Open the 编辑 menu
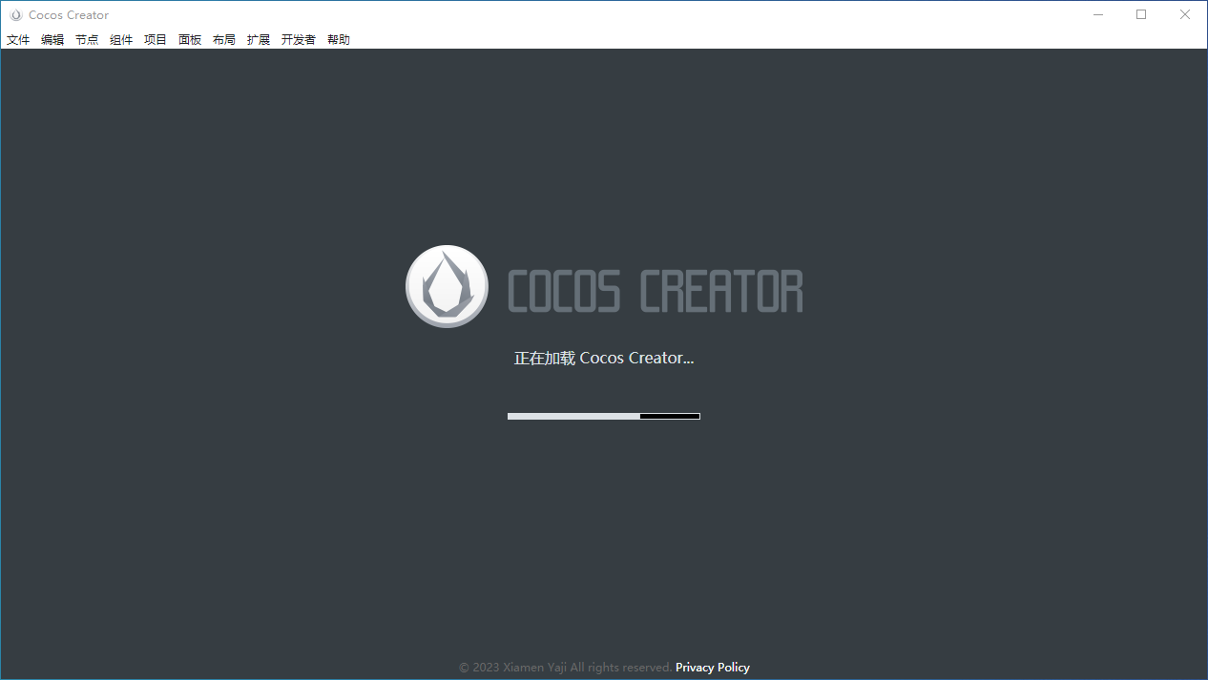 point(52,40)
